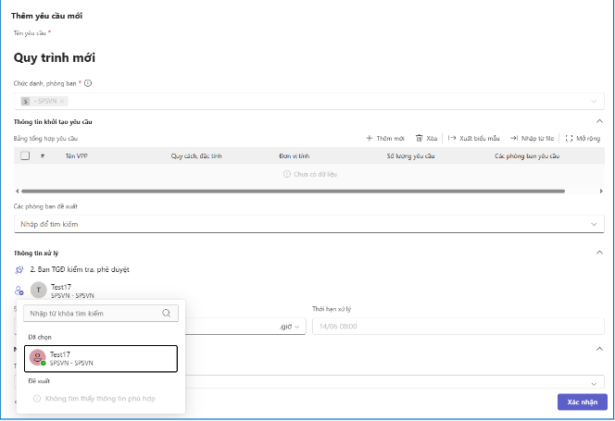Click the Nhập từ file import icon
This screenshot has width=615, height=421.
click(513, 138)
